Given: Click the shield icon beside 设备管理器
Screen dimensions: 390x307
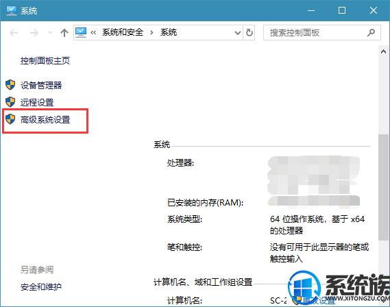Looking at the screenshot, I should 10,85.
